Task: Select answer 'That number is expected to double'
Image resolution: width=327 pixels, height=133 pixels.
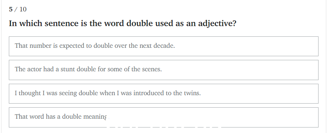Action: 164,46
